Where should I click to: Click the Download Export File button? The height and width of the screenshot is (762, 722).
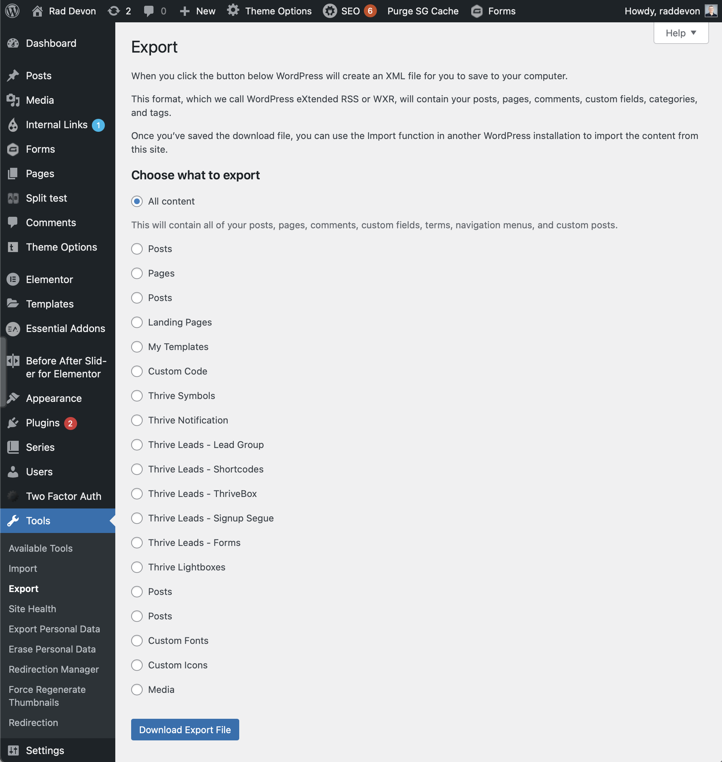[185, 729]
